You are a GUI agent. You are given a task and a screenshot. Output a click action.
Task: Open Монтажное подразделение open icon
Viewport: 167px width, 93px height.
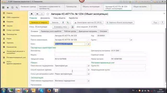coord(89,81)
